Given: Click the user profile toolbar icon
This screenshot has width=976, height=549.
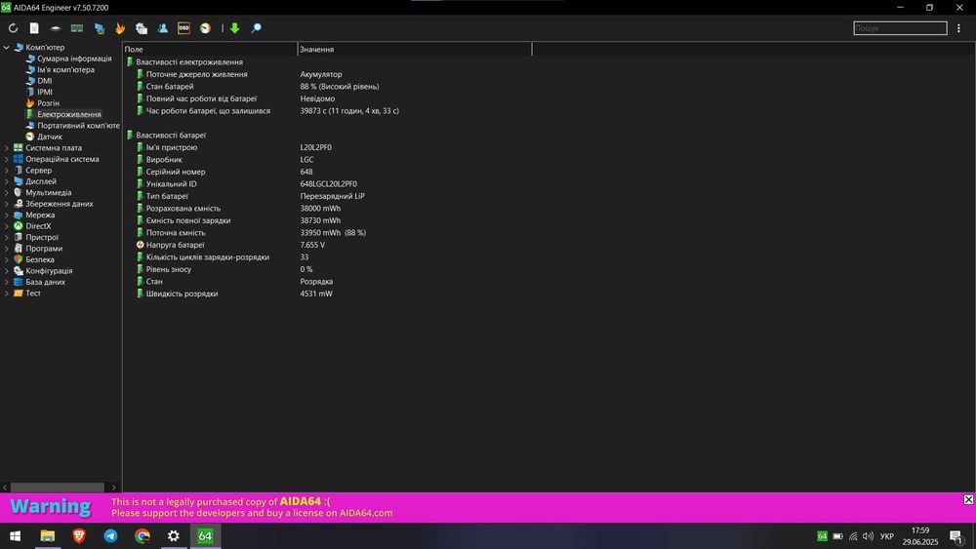Looking at the screenshot, I should 162,28.
